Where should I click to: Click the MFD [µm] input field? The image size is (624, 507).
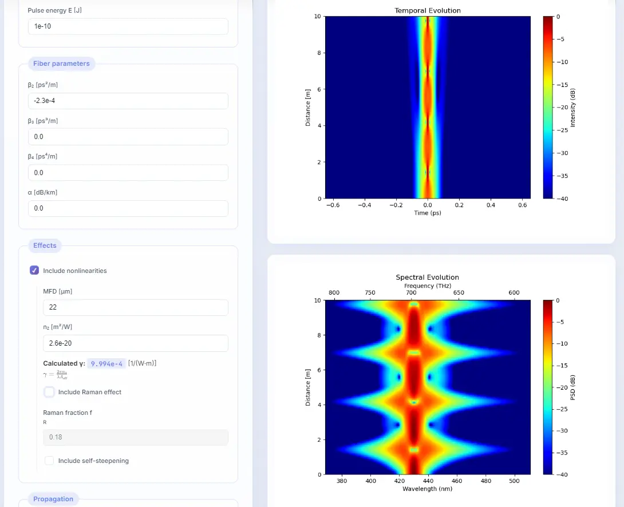point(135,307)
